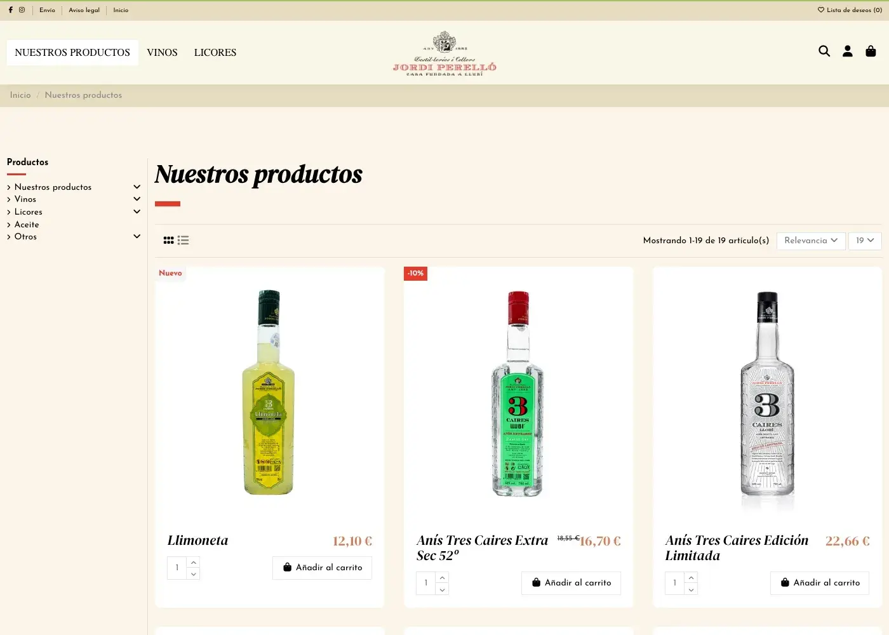The image size is (889, 635).
Task: Open Anís Tres Caires Edición Limitada image
Action: point(767,394)
